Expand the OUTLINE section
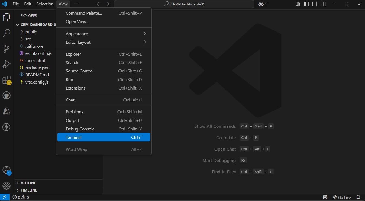Image resolution: width=365 pixels, height=201 pixels. point(28,183)
